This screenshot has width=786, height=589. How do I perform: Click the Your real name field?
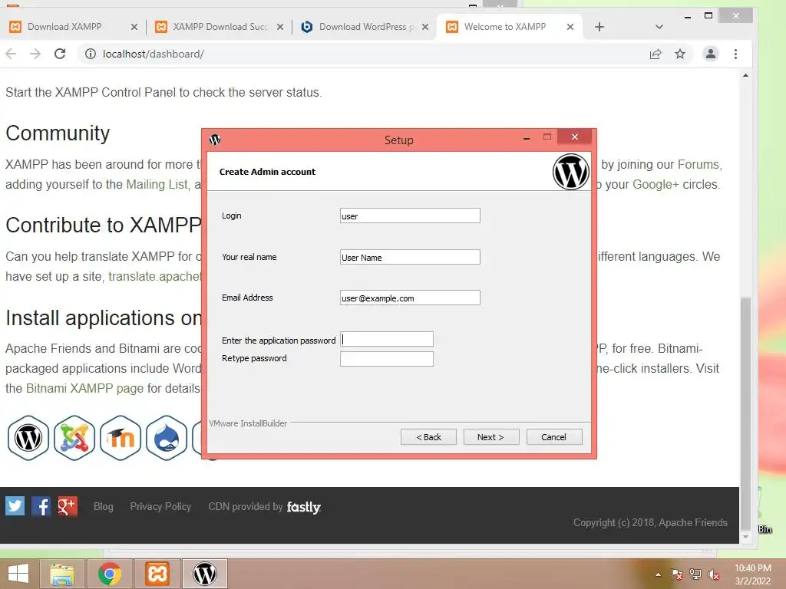pos(410,257)
